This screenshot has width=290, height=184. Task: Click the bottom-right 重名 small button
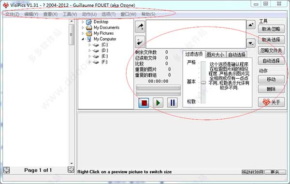pos(275,172)
